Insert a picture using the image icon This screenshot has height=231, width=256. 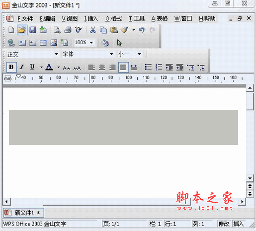coord(54,43)
